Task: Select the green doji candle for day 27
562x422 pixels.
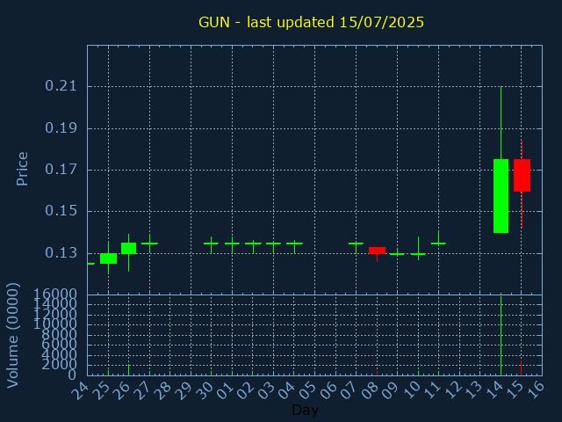Action: click(x=150, y=244)
